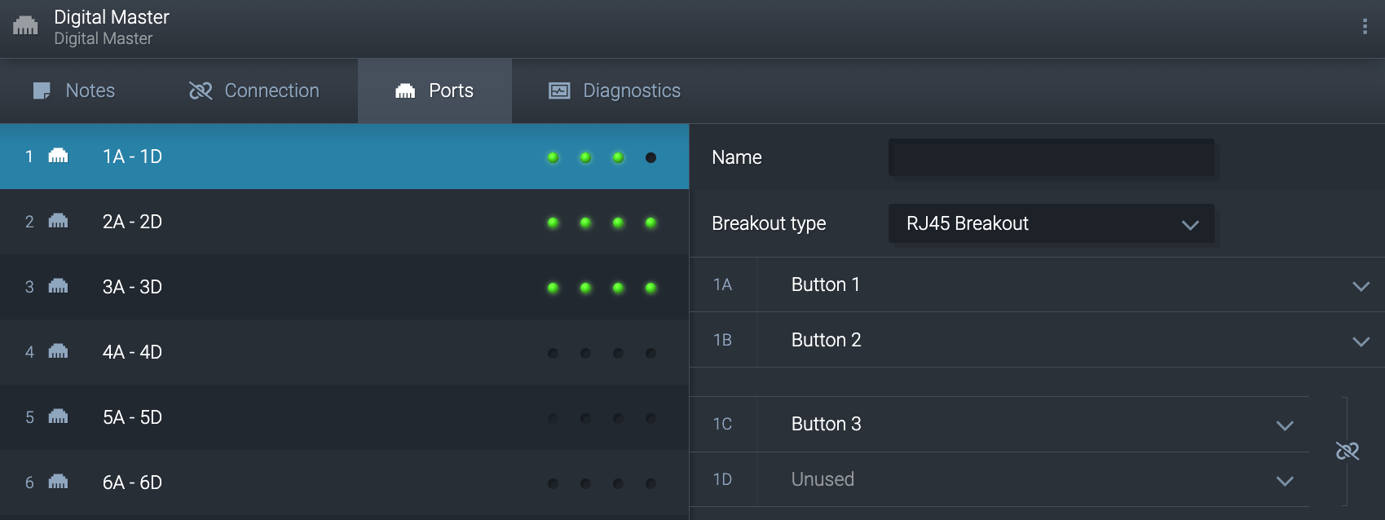Expand the 1B Button 2 dropdown
The height and width of the screenshot is (520, 1385).
pyautogui.click(x=1361, y=342)
